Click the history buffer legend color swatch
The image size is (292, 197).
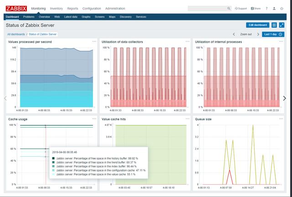(x=53, y=158)
